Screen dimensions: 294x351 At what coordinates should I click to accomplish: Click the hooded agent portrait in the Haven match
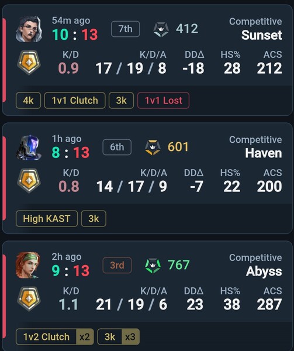(29, 147)
